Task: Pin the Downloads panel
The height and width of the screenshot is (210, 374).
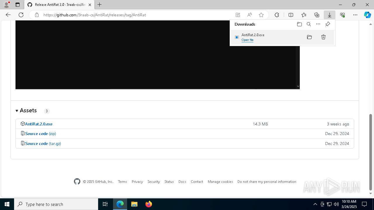Action: (x=328, y=24)
